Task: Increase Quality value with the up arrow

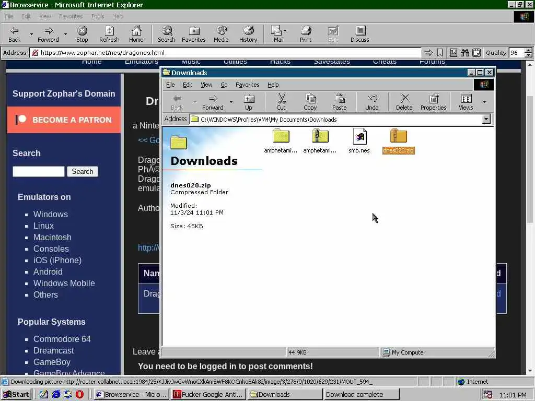Action: [x=528, y=51]
